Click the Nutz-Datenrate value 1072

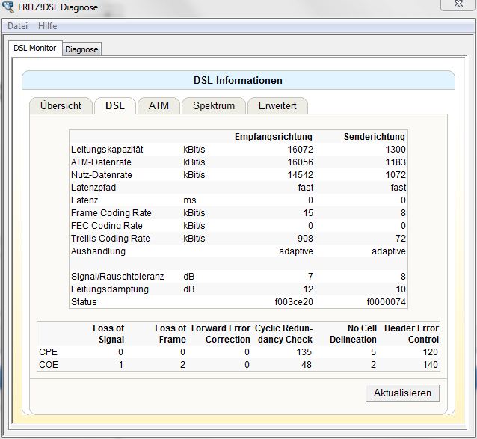click(396, 175)
